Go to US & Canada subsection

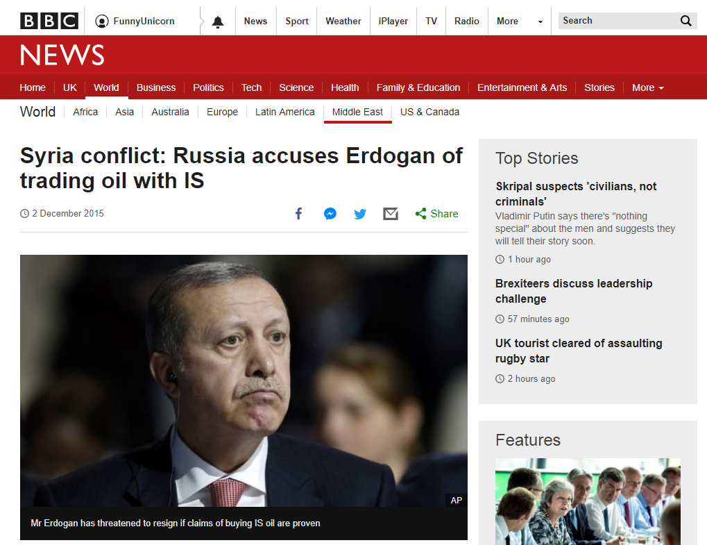[x=429, y=112]
